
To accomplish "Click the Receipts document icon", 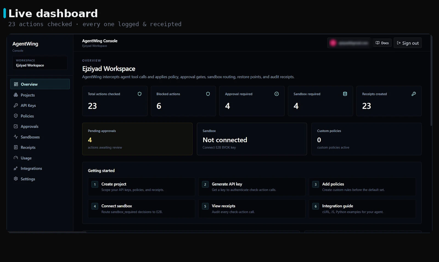I will point(16,147).
